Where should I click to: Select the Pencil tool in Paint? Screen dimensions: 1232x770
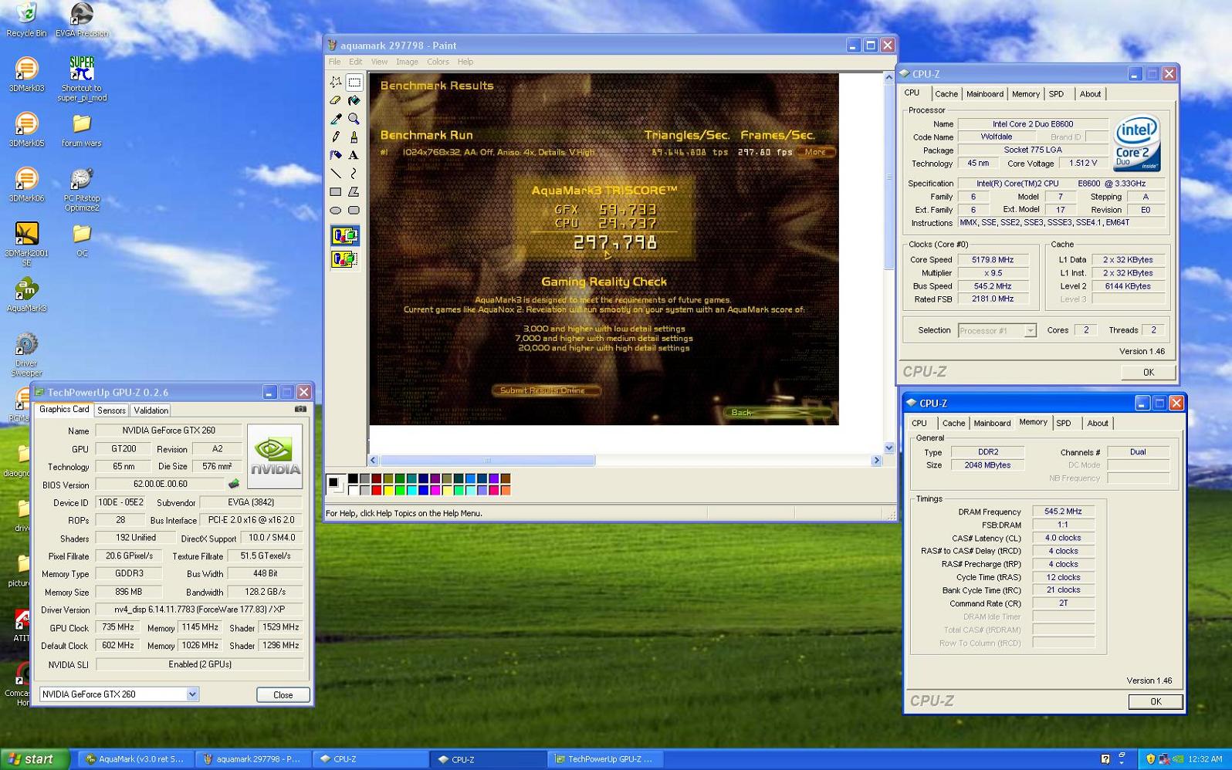pos(335,137)
